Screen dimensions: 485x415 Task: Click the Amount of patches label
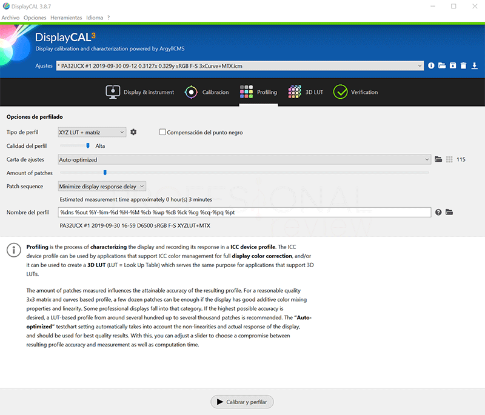(29, 173)
